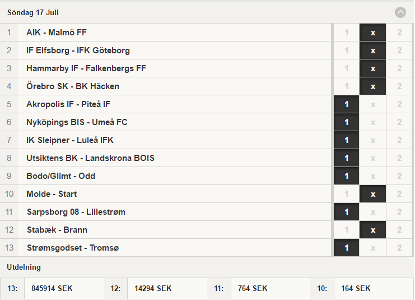Select x for Sarpsborg 08 - Lillestrøm
Viewport: 415px width, 300px height.
point(372,212)
